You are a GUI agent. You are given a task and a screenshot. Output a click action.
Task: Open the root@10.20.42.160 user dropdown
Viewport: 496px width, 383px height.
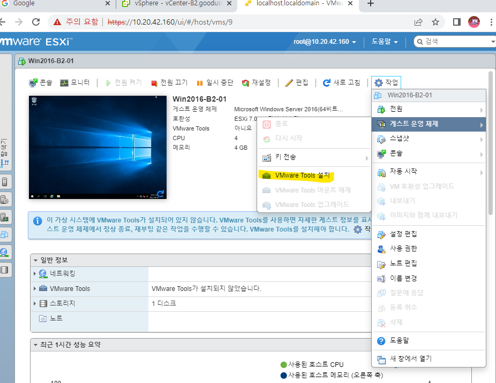(325, 42)
